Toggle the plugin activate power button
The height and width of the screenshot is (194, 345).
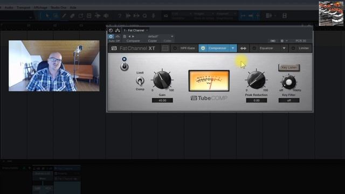click(111, 37)
